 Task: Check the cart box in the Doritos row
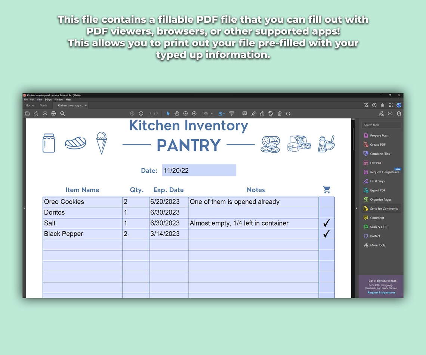click(x=326, y=212)
